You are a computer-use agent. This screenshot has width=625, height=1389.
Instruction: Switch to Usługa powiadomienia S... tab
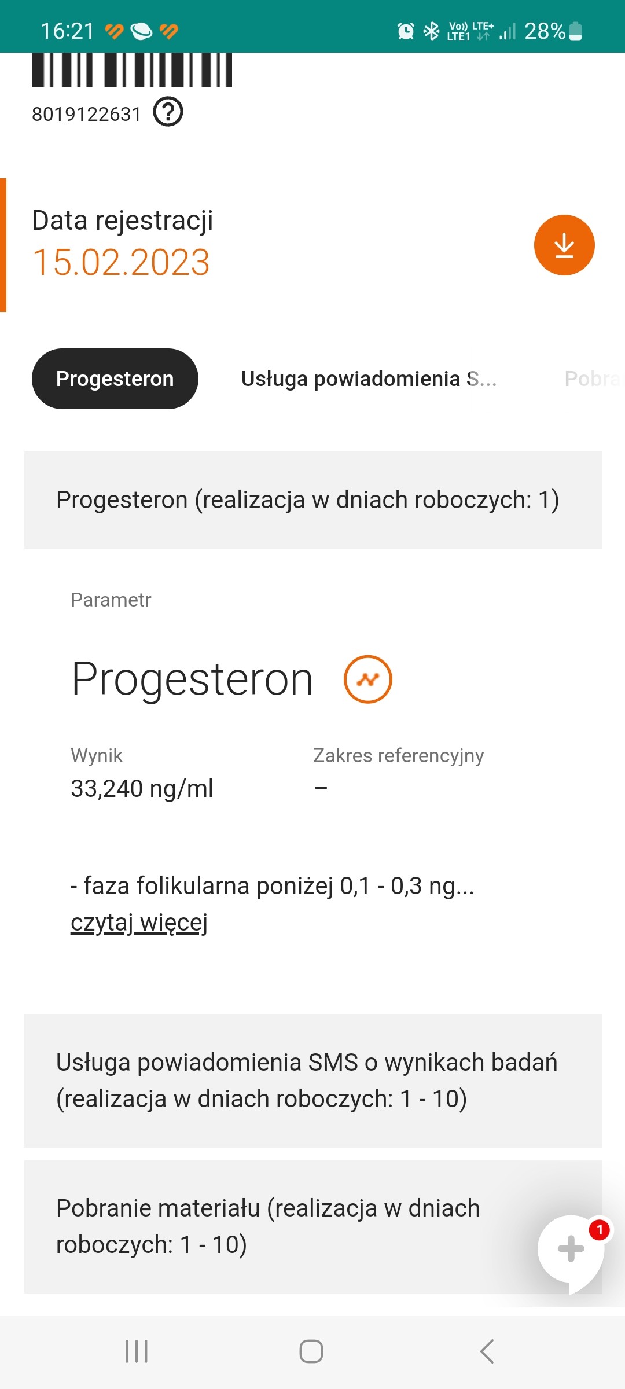369,379
